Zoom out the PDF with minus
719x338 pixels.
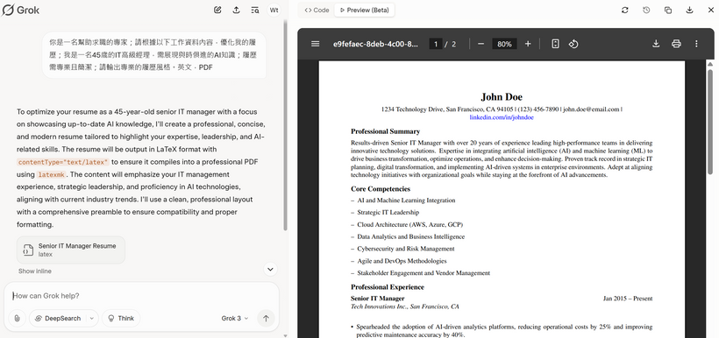tap(481, 44)
